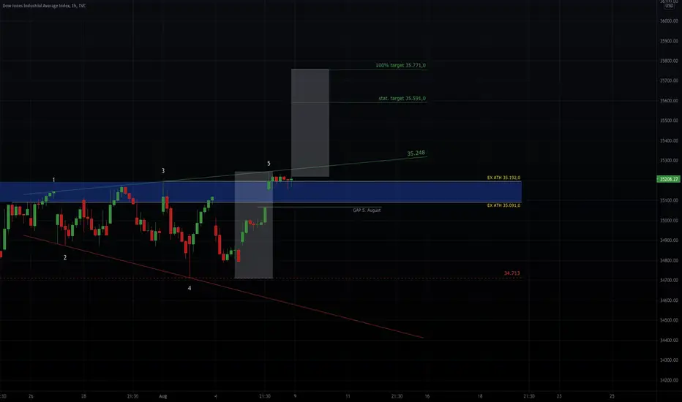Click the 35600.00 price axis tick
Screen dimensions: 682x402
(669, 100)
